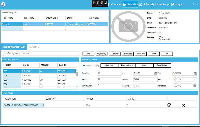The image size is (200, 127).
Task: Click the email cell deepak.joshi@joshi.com
Action: coord(76,24)
